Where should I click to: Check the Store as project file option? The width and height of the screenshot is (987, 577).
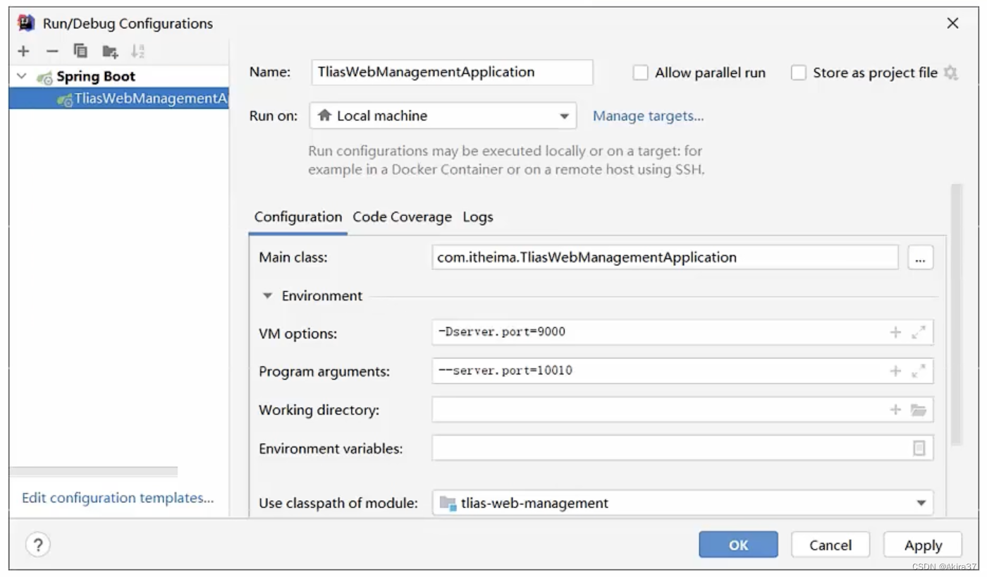click(x=798, y=73)
